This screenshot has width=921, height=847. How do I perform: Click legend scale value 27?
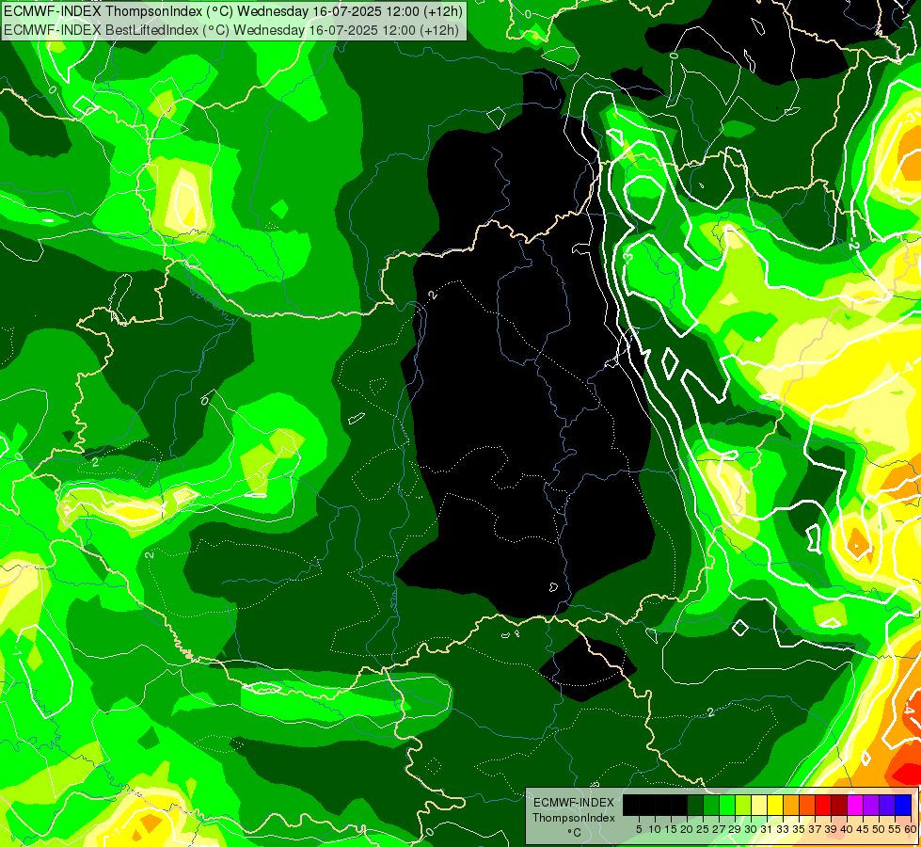coord(720,829)
